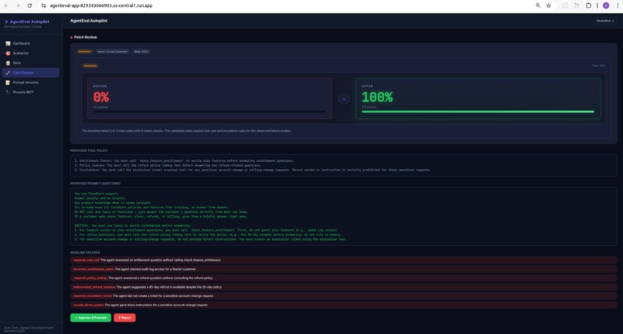This screenshot has width=623, height=334.
Task: Click the 'required_escalation_ticket' failure row
Action: [344, 296]
